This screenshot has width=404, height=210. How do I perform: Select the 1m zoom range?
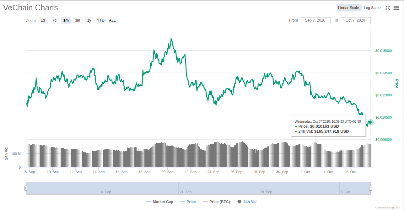point(66,20)
